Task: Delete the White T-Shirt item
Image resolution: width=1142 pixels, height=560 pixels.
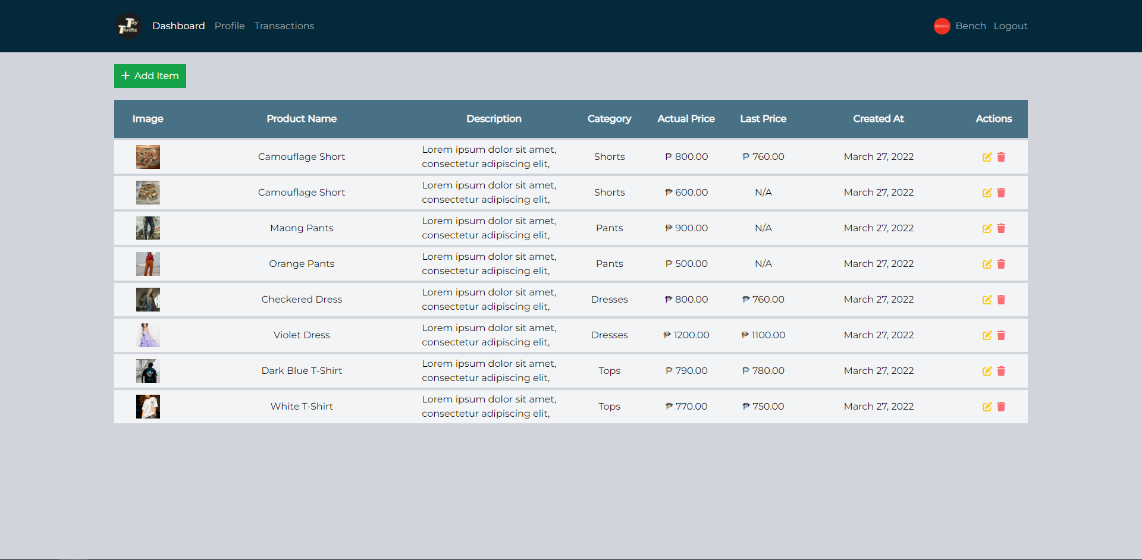Action: 1001,407
